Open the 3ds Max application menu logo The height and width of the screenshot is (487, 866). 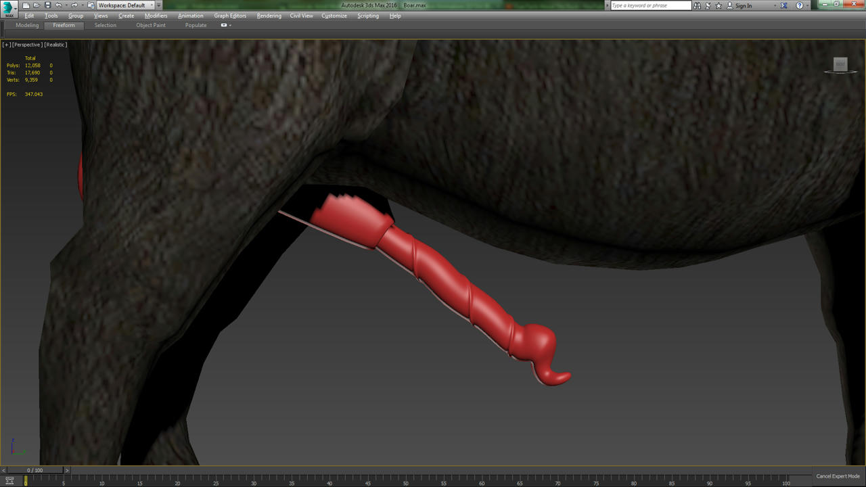pos(9,9)
